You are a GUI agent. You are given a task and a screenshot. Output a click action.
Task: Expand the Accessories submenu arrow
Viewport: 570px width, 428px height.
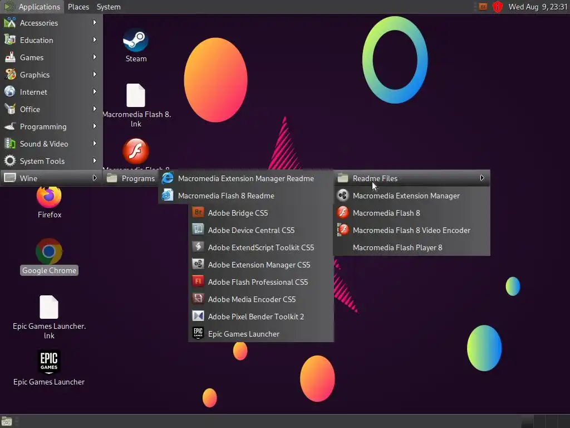tap(95, 22)
